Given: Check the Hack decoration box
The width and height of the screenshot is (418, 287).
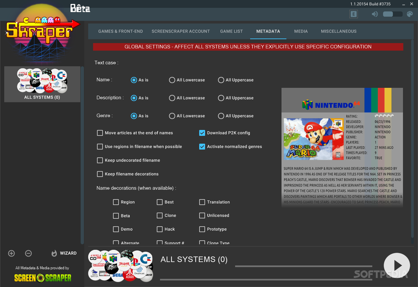Looking at the screenshot, I should (160, 229).
